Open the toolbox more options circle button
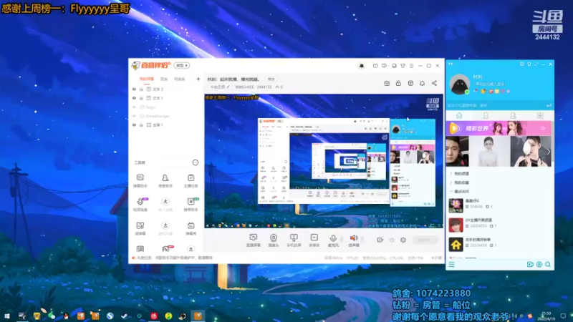 196,162
